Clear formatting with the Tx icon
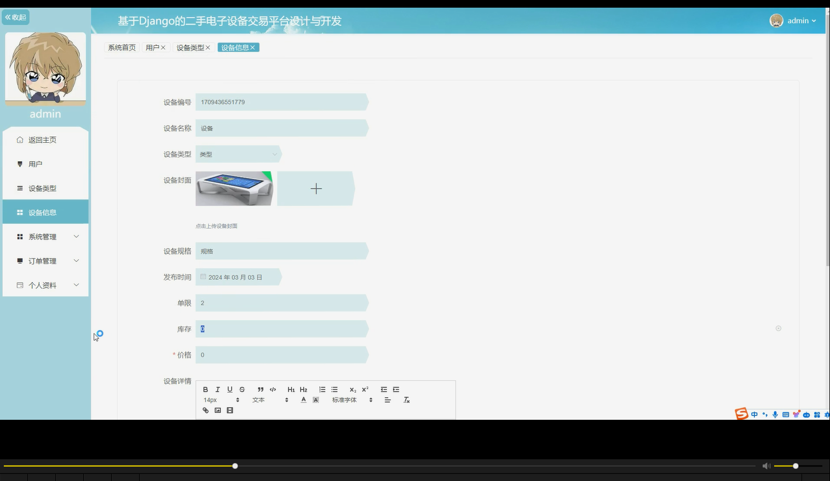Viewport: 830px width, 481px height. click(x=406, y=400)
